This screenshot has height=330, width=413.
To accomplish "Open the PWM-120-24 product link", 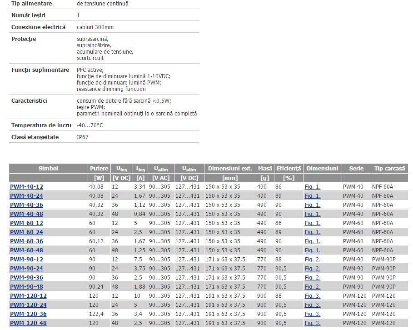I will pos(28,305).
